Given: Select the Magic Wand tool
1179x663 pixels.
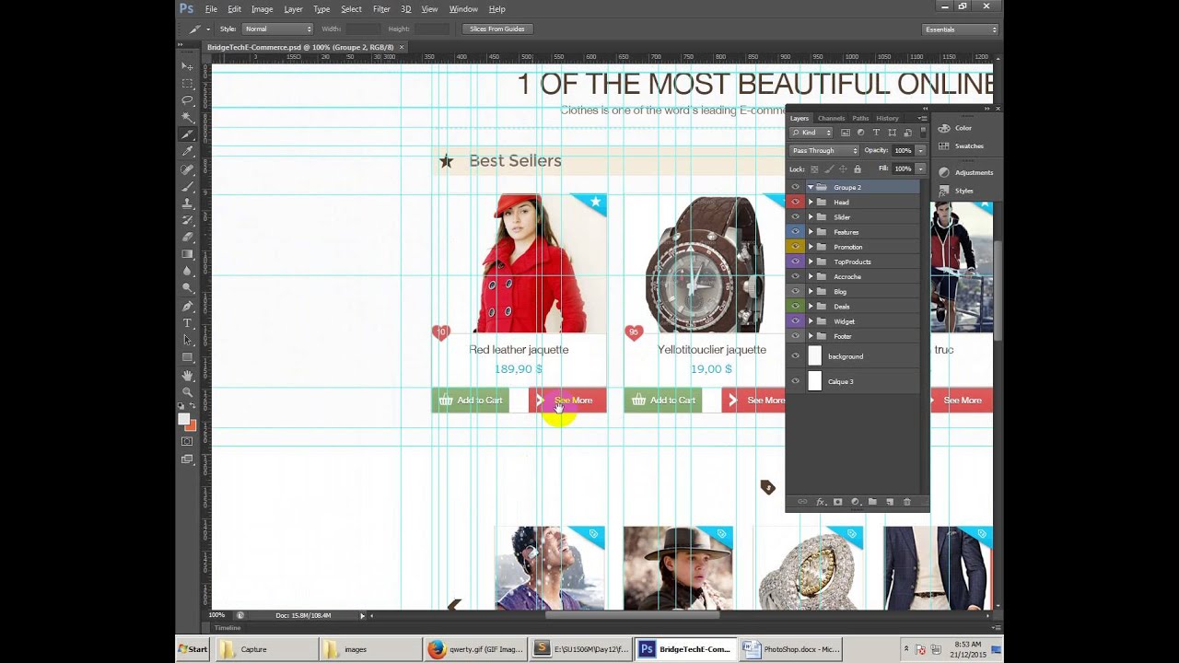Looking at the screenshot, I should click(x=187, y=118).
